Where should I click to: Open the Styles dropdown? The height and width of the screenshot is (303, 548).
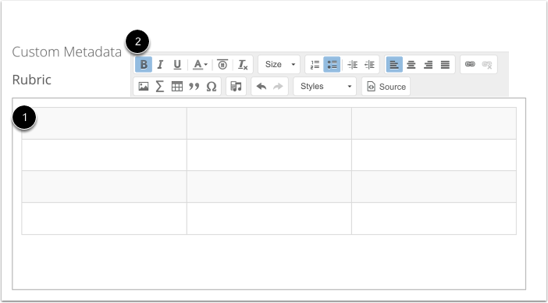[325, 87]
